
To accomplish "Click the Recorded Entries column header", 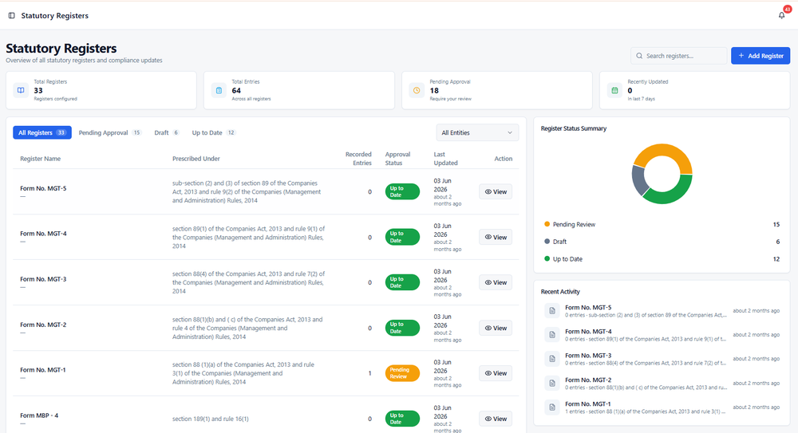I will (359, 159).
